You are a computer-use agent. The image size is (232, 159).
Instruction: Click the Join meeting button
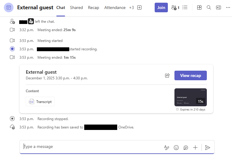click(161, 7)
